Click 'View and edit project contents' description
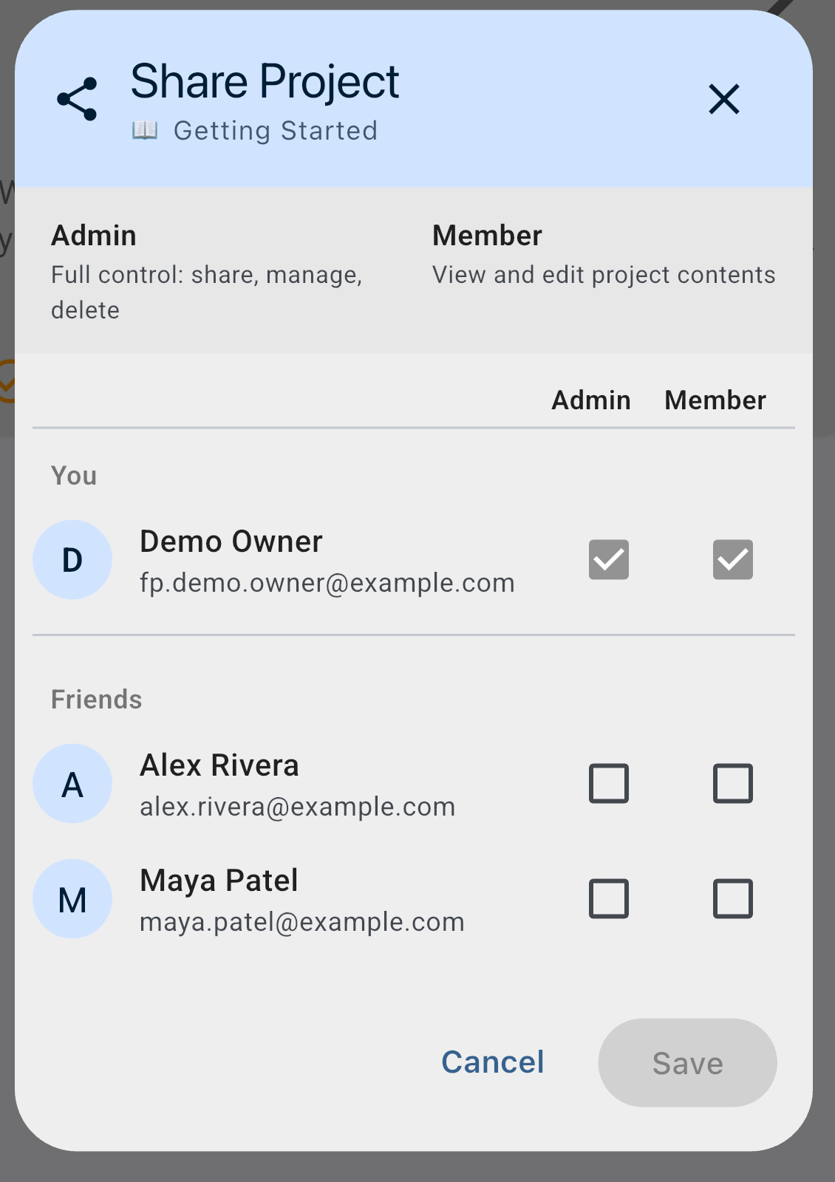The height and width of the screenshot is (1182, 835). (604, 275)
